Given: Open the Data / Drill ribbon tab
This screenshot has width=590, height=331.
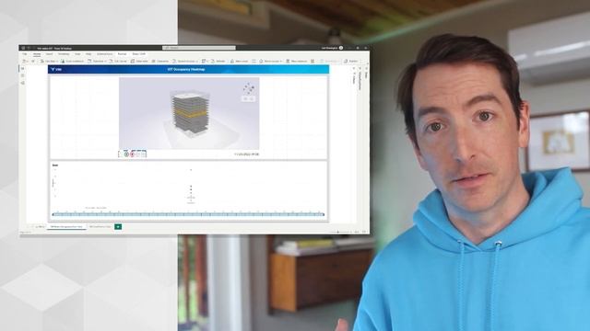Looking at the screenshot, I should 139,54.
